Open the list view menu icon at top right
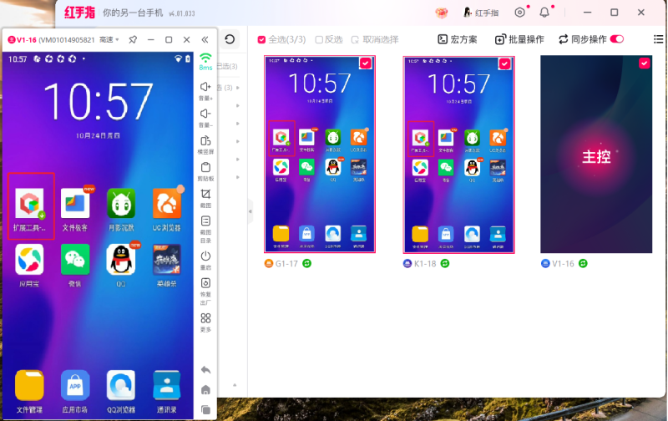This screenshot has height=421, width=668. (658, 39)
